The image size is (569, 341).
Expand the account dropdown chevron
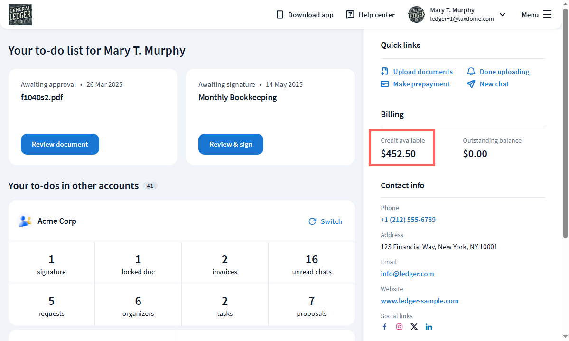[503, 15]
